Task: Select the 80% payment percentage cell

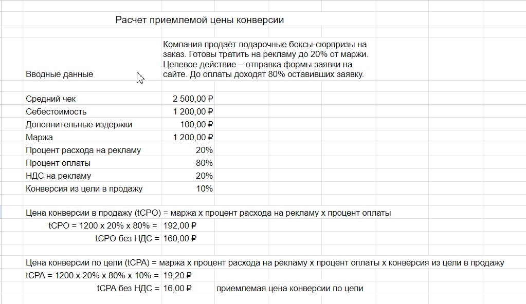Action: 204,163
